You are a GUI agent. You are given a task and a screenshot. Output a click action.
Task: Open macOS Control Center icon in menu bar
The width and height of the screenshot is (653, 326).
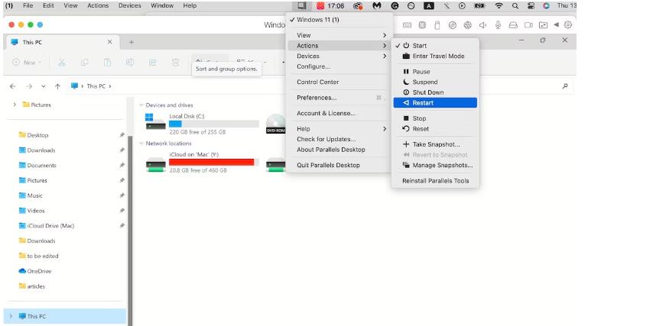(531, 6)
